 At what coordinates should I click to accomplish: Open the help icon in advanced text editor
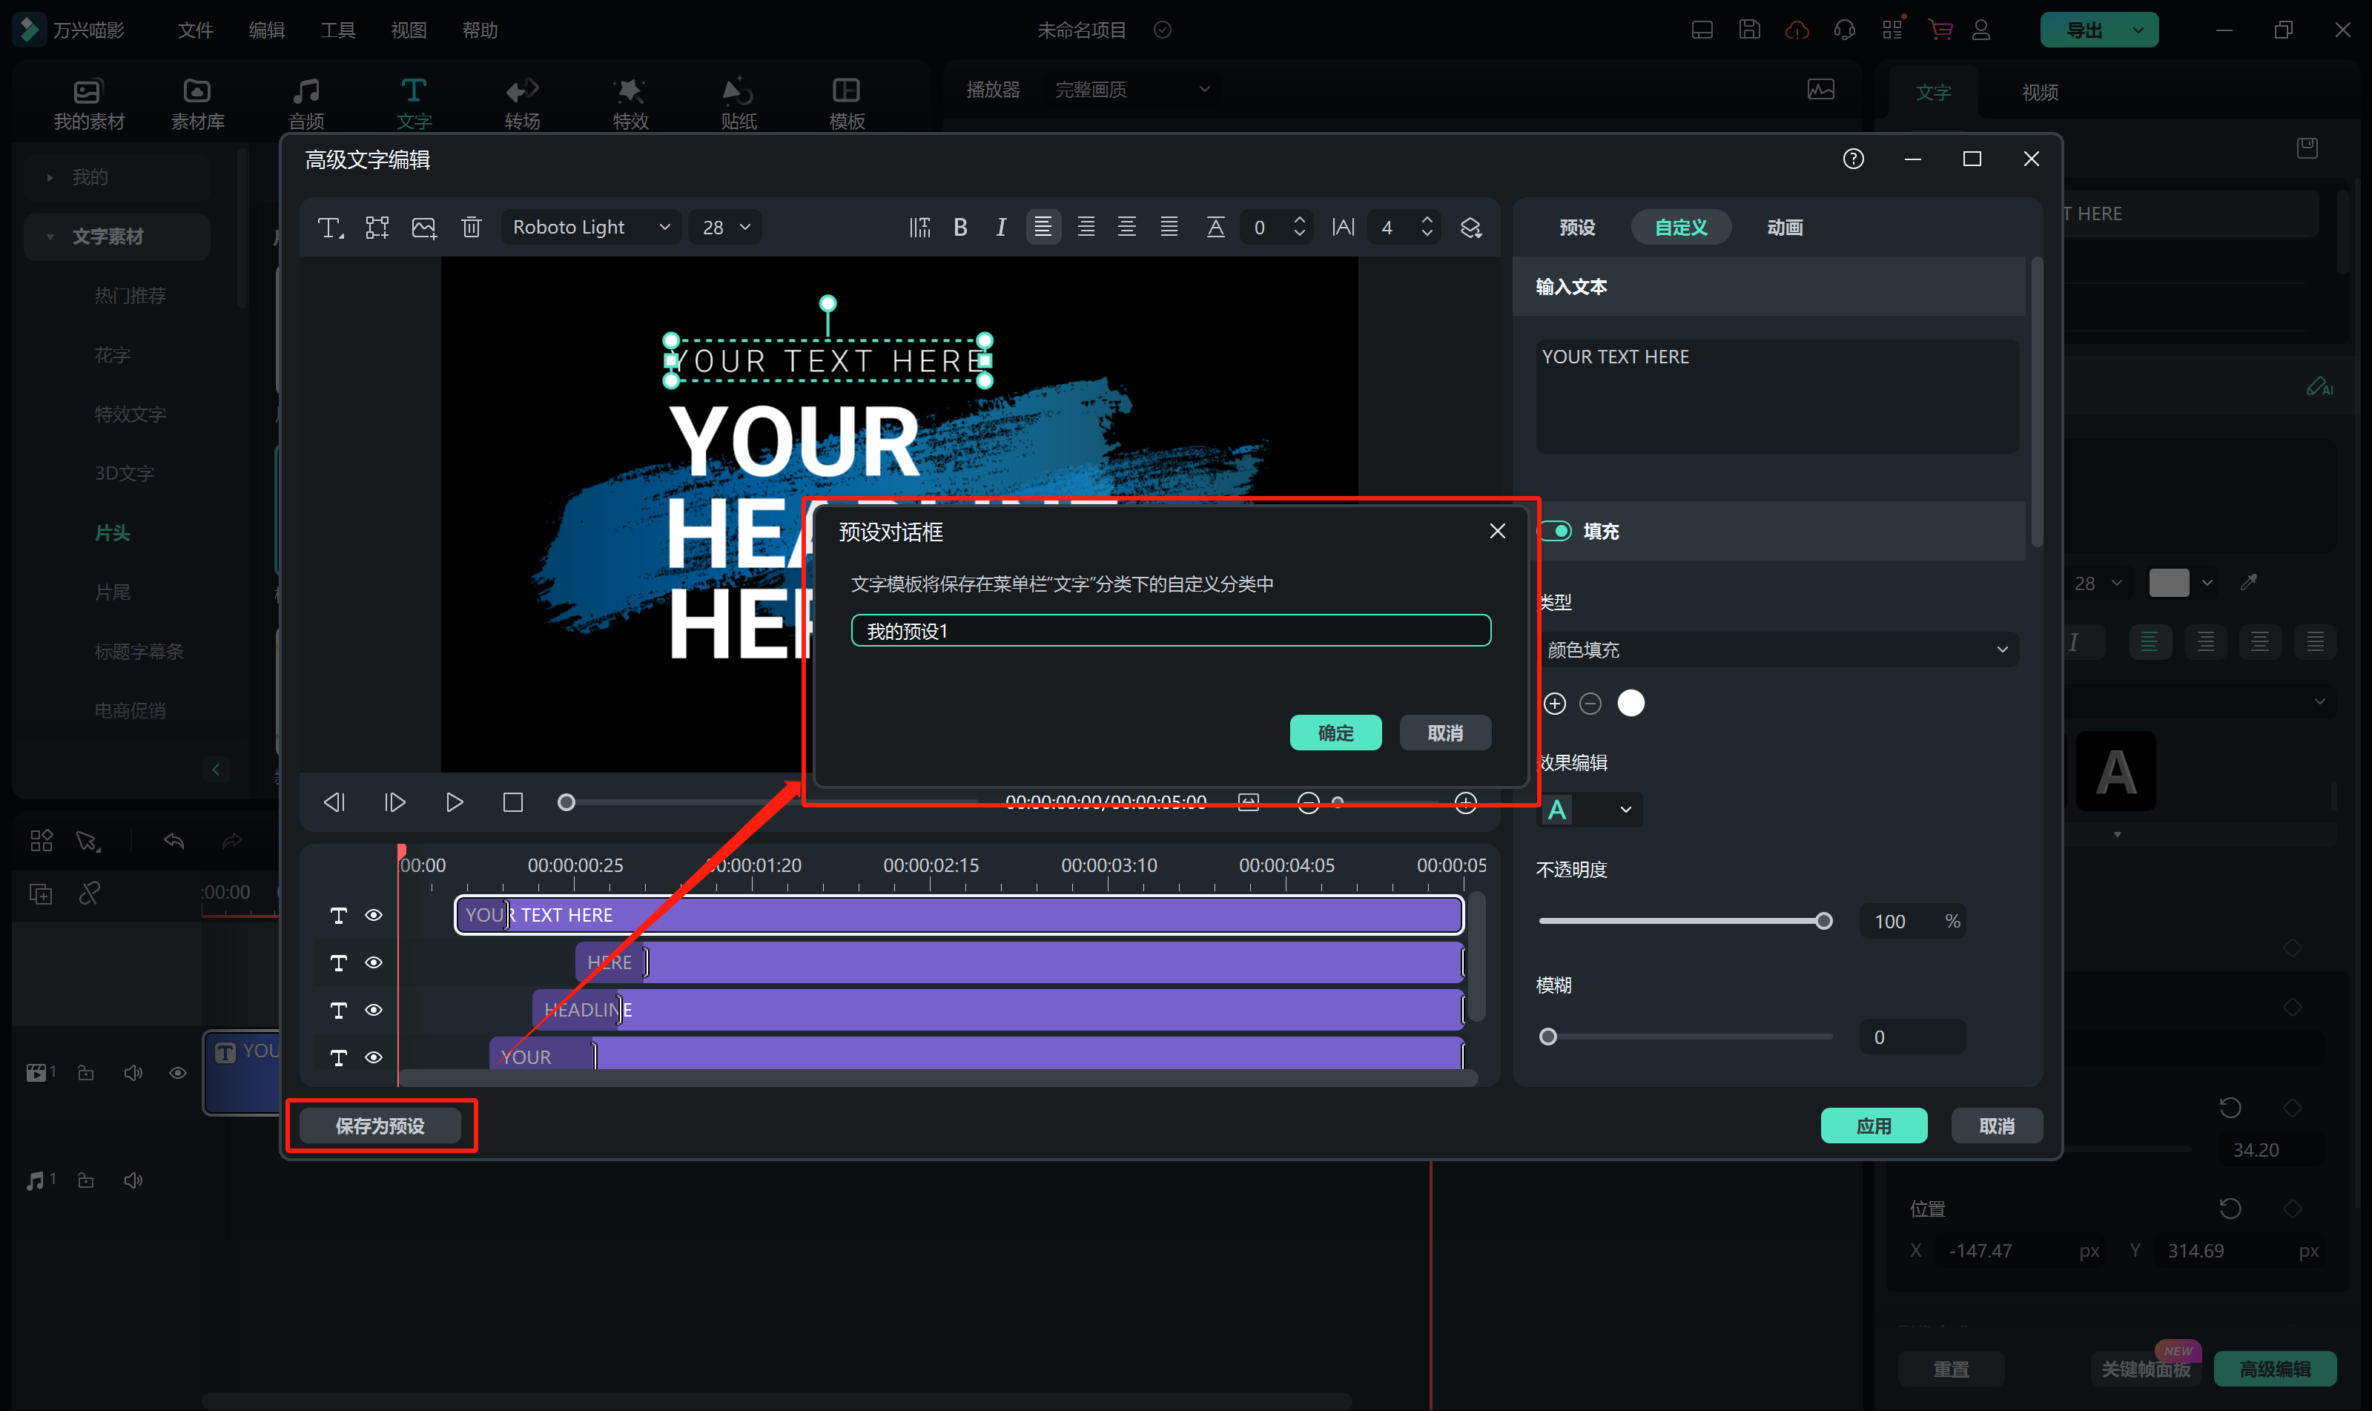click(x=1853, y=159)
